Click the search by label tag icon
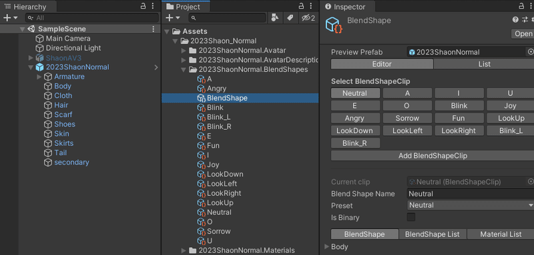This screenshot has width=534, height=255. pos(290,18)
